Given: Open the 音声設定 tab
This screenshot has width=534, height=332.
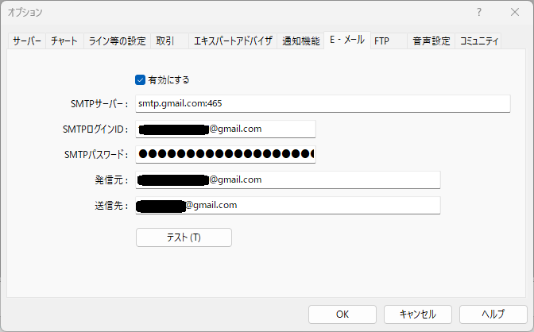Looking at the screenshot, I should [431, 41].
